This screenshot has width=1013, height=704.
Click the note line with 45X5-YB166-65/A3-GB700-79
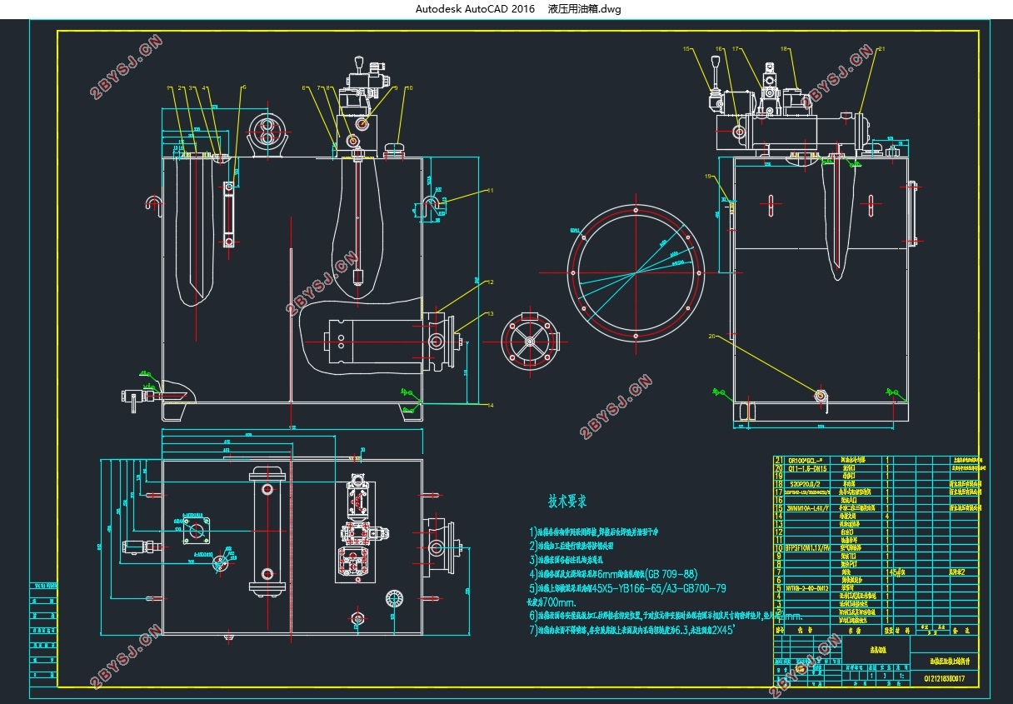point(627,588)
